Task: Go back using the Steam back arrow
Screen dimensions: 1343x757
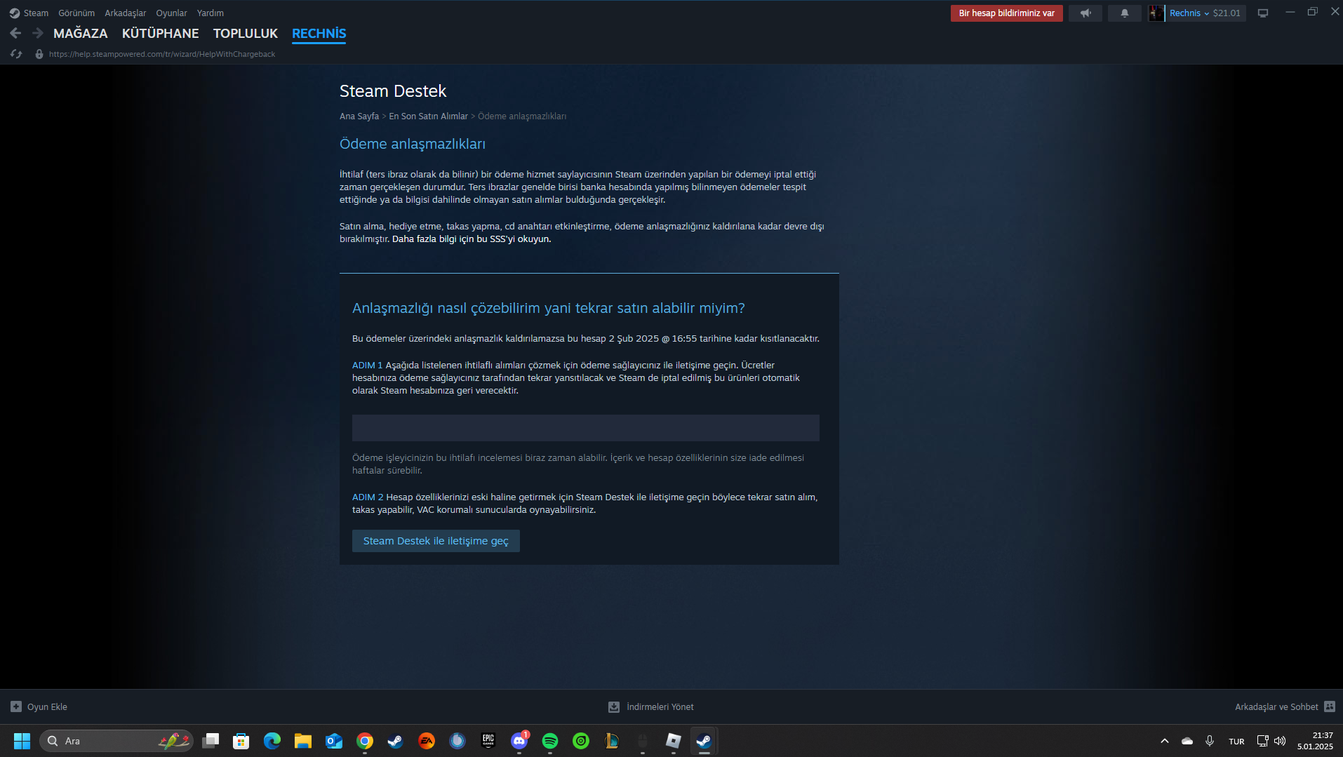Action: [15, 33]
